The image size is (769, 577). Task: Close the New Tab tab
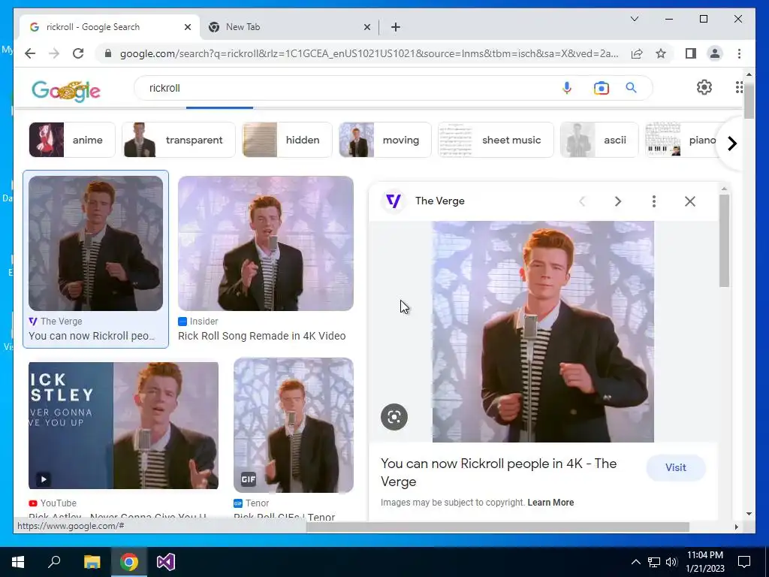click(x=366, y=27)
